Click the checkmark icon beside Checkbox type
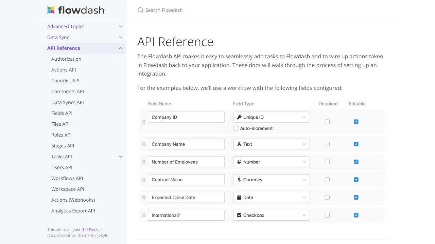The image size is (435, 244). [x=239, y=215]
